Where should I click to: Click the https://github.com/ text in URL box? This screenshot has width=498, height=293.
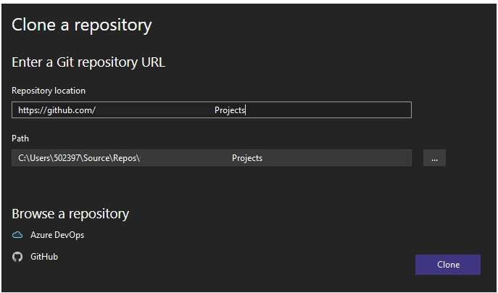pyautogui.click(x=57, y=110)
